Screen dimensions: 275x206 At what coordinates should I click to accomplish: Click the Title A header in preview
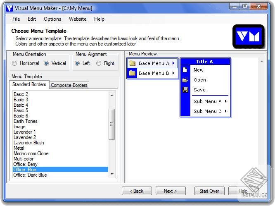click(205, 62)
